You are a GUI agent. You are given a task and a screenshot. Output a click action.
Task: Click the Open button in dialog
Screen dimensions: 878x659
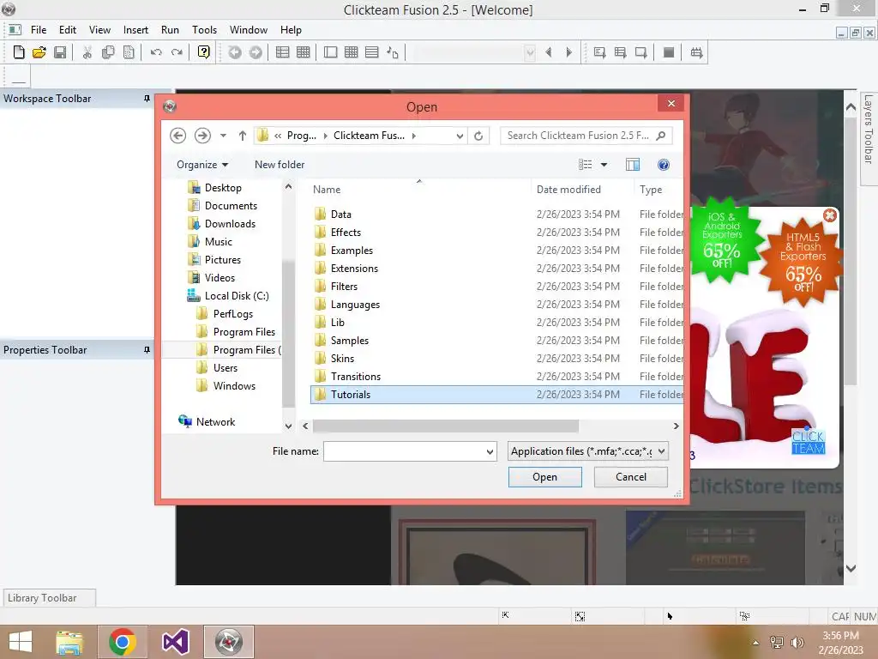[x=544, y=477]
